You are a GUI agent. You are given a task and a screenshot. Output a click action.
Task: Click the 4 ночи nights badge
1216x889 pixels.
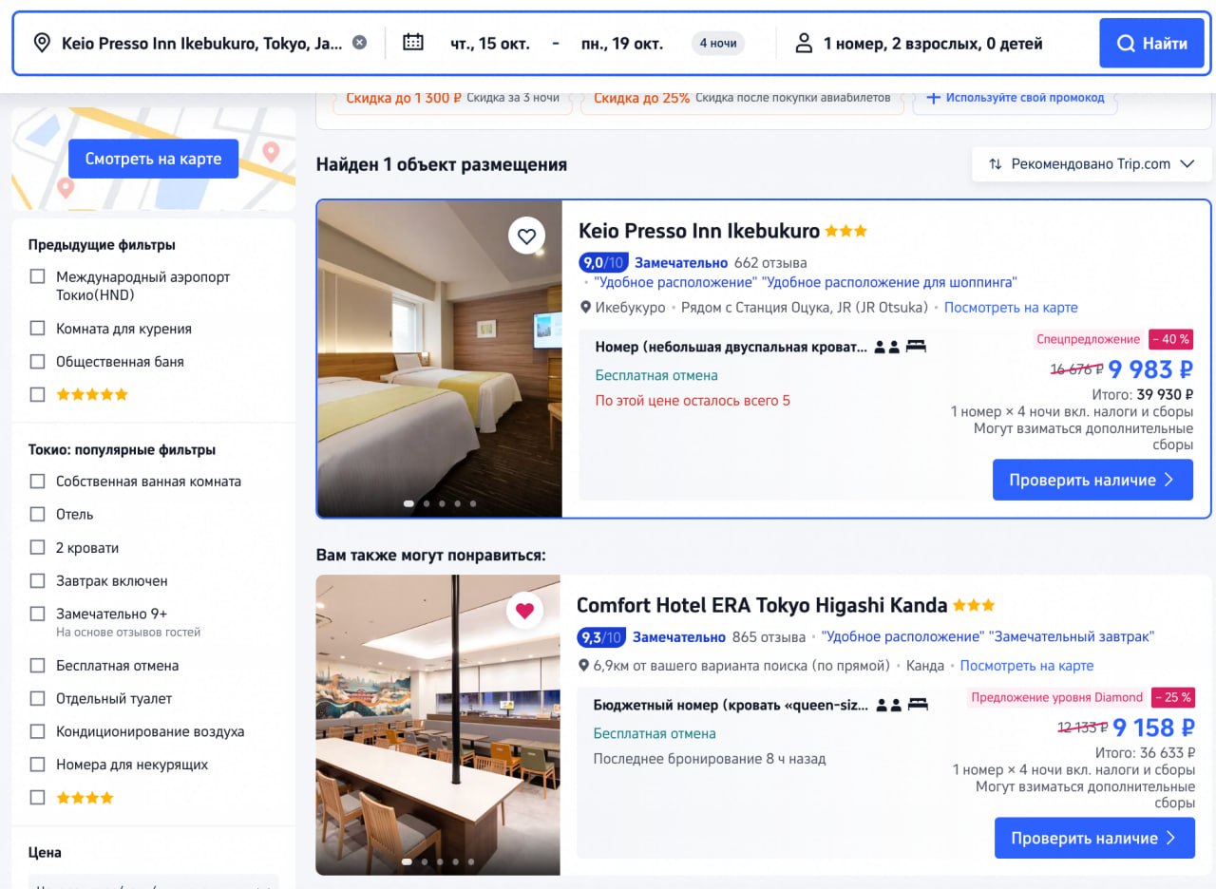[x=718, y=43]
